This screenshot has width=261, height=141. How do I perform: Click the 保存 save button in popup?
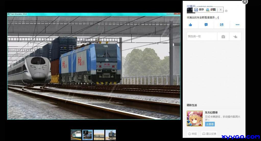pyautogui.click(x=199, y=10)
